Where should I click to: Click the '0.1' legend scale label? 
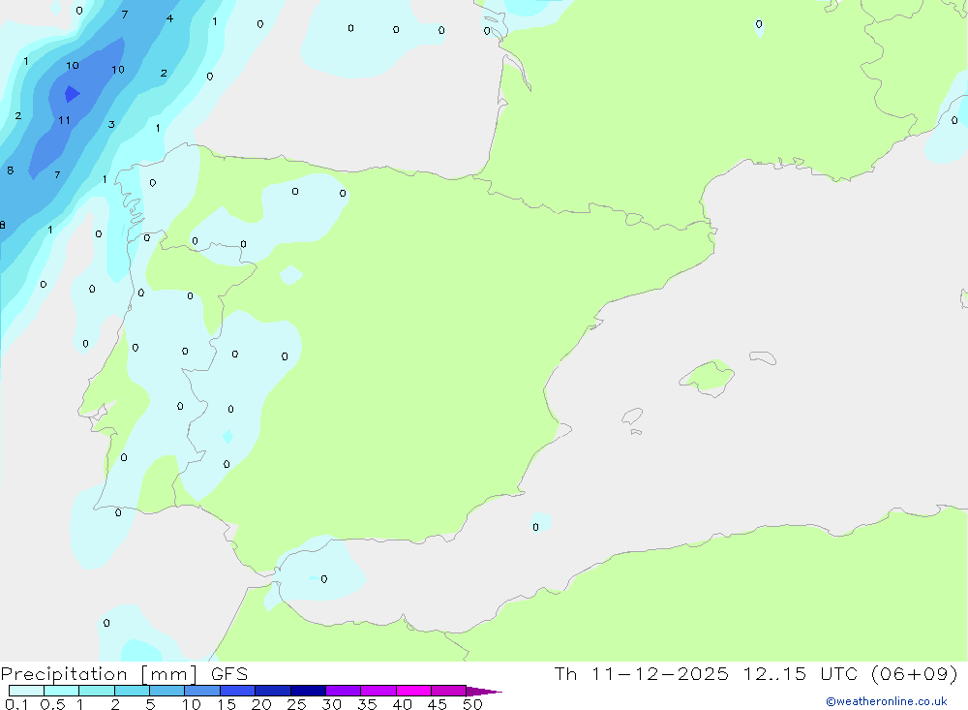coord(16,704)
